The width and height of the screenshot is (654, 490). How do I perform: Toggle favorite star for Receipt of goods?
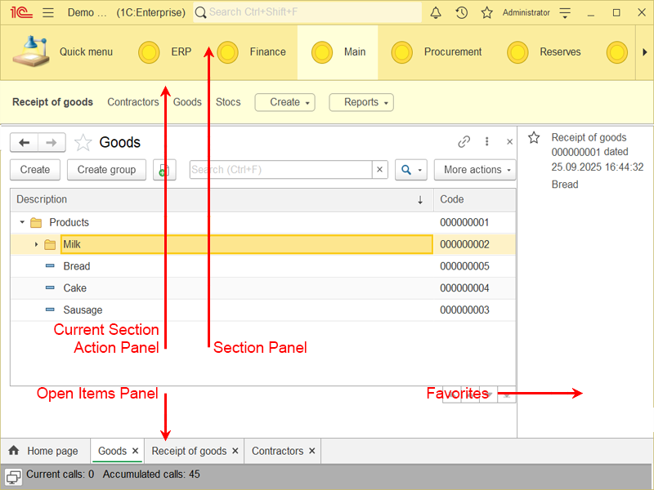[x=534, y=138]
